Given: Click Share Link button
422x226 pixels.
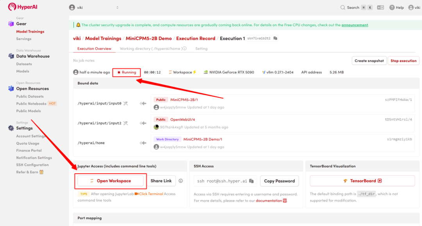Looking at the screenshot, I should pyautogui.click(x=161, y=181).
